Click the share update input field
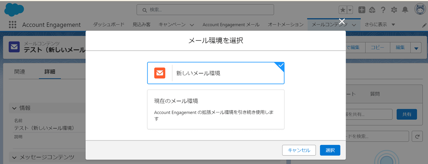428x164 pixels. coord(369,114)
